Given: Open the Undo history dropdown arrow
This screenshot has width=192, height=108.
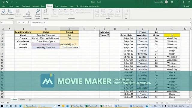Looking at the screenshot, I should (x=9, y=2).
